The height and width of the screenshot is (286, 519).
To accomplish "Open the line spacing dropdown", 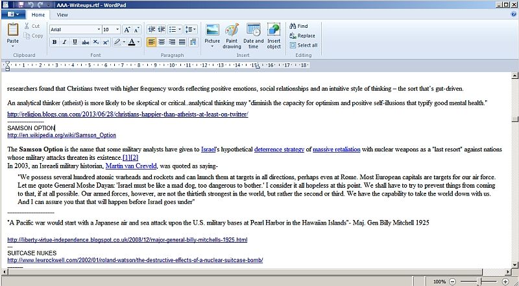I will tap(191, 29).
